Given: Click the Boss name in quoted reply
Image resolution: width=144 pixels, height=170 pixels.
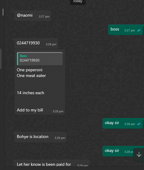Looking at the screenshot, I should click(23, 56).
